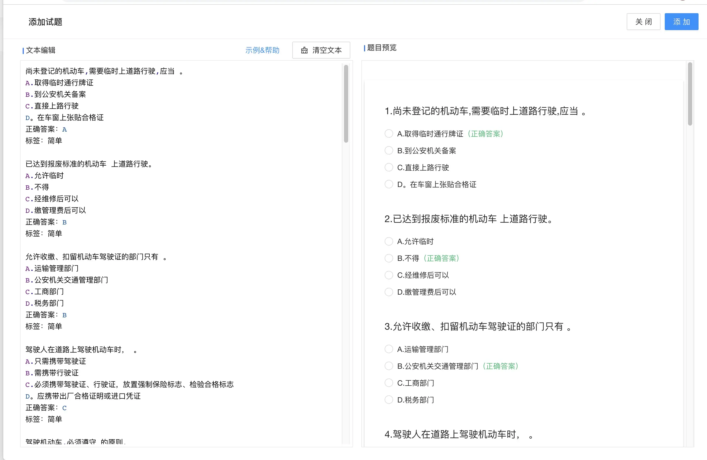Select option C.直接上路行驶 in question 1
The image size is (707, 460).
tap(389, 167)
